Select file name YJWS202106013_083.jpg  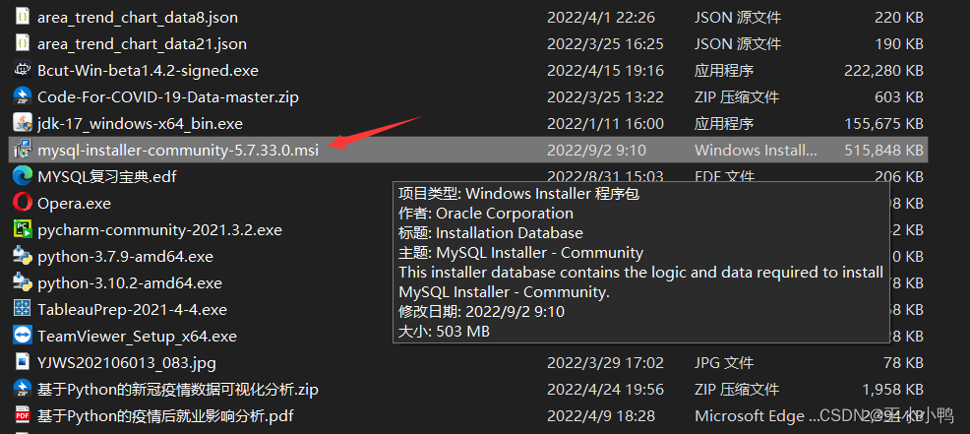pyautogui.click(x=127, y=363)
